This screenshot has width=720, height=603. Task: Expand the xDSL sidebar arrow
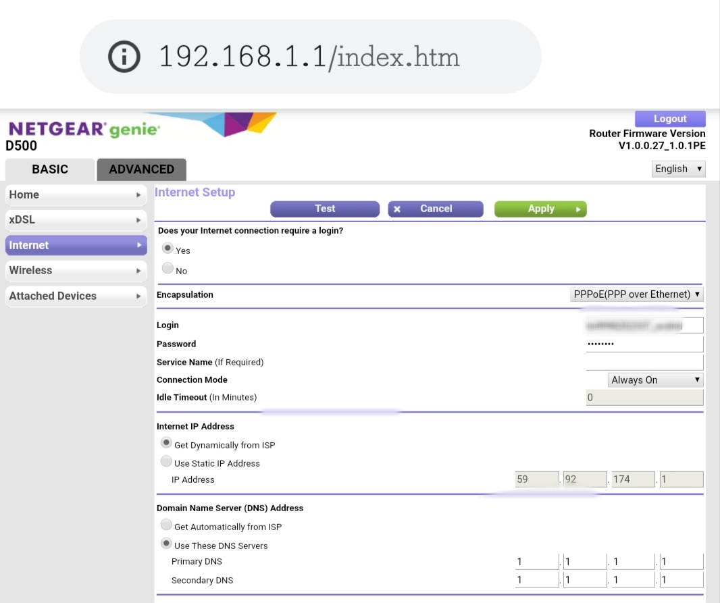pyautogui.click(x=140, y=220)
